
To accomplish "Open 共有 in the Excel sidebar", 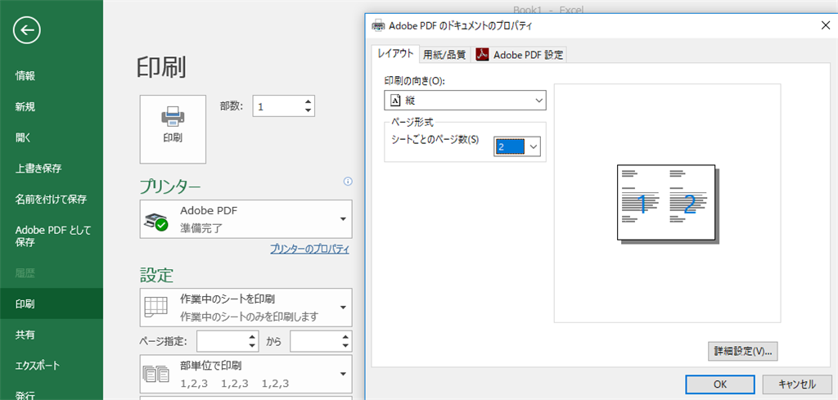I will click(x=25, y=335).
